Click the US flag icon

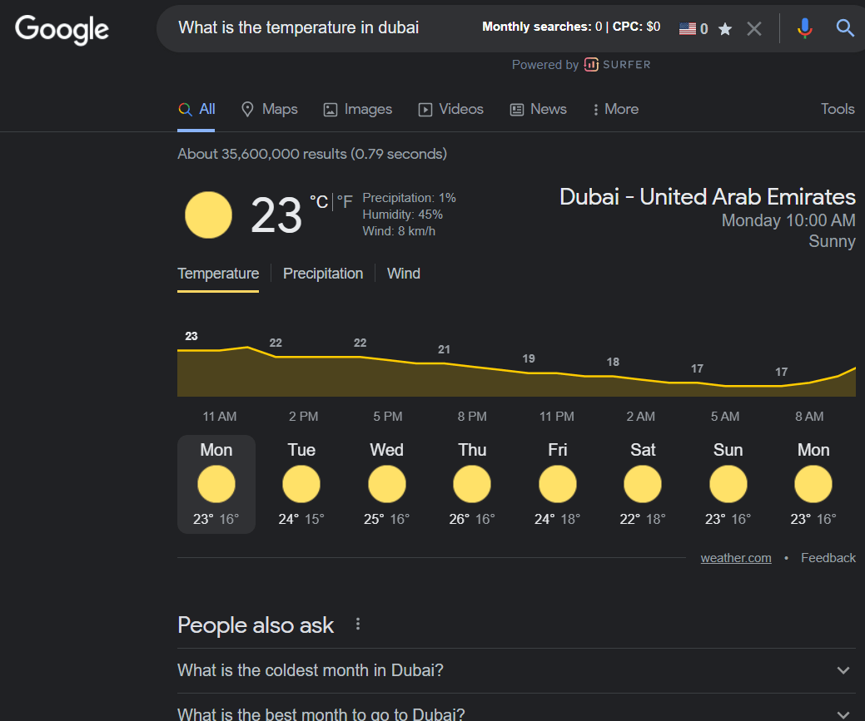pos(687,28)
